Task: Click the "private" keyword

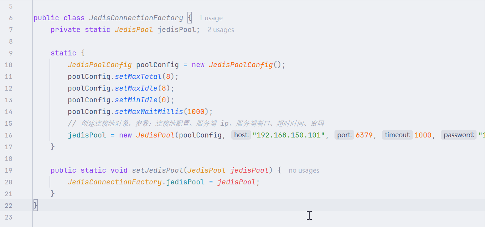Action: point(66,30)
